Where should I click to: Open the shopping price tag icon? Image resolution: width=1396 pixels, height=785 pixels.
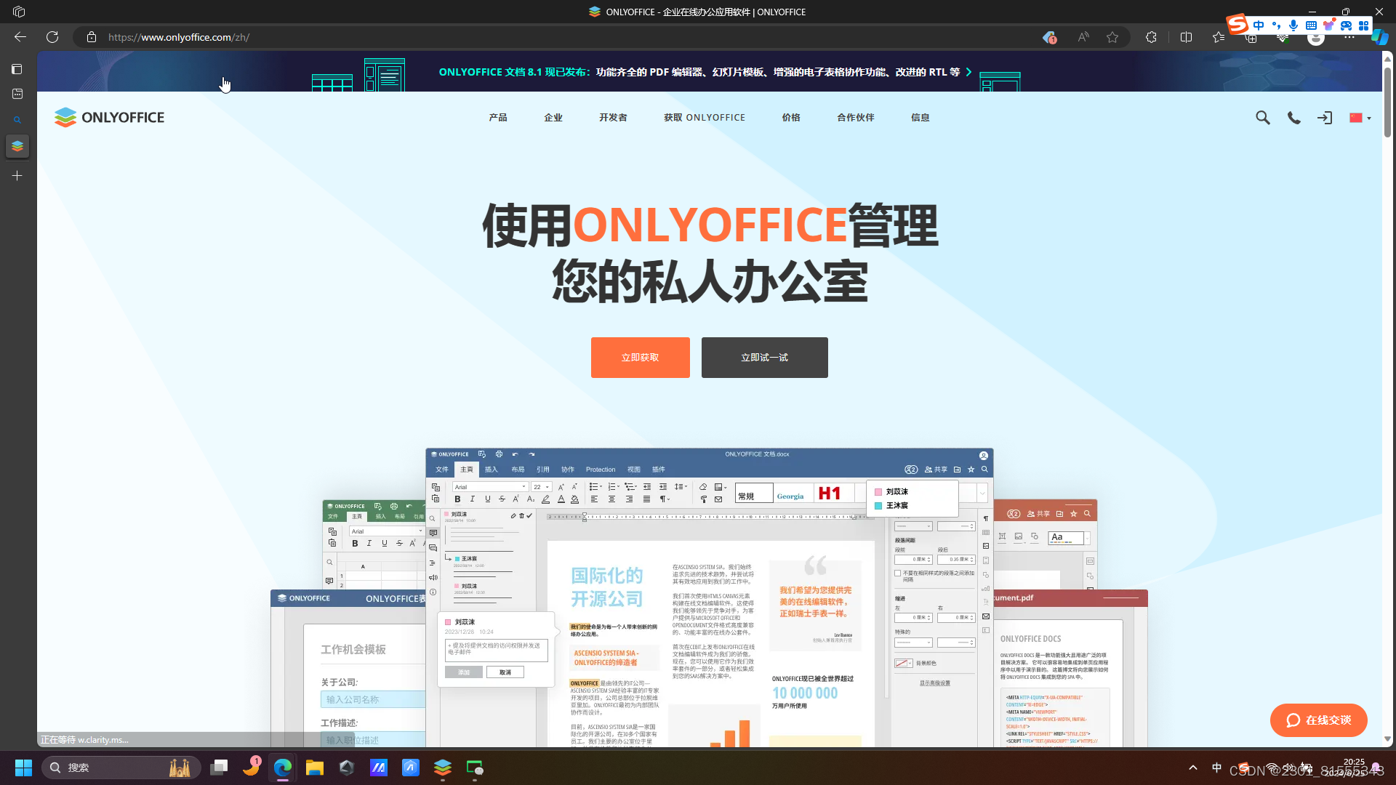[1049, 37]
